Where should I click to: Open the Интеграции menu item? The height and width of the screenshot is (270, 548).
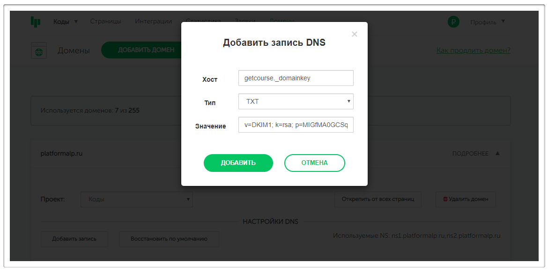154,21
